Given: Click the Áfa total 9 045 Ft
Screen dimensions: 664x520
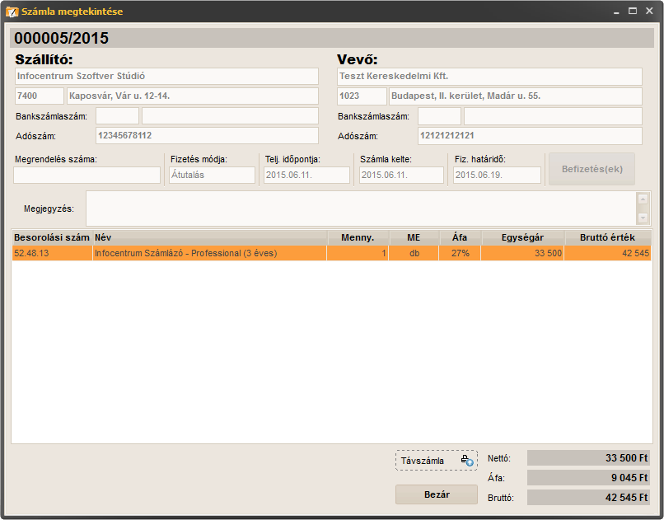Looking at the screenshot, I should click(x=588, y=478).
